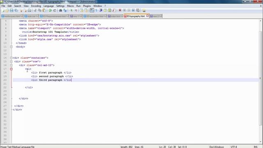Viewport: 263px width, 148px height.
Task: Open the Function List toolbar icon
Action: 114,10
